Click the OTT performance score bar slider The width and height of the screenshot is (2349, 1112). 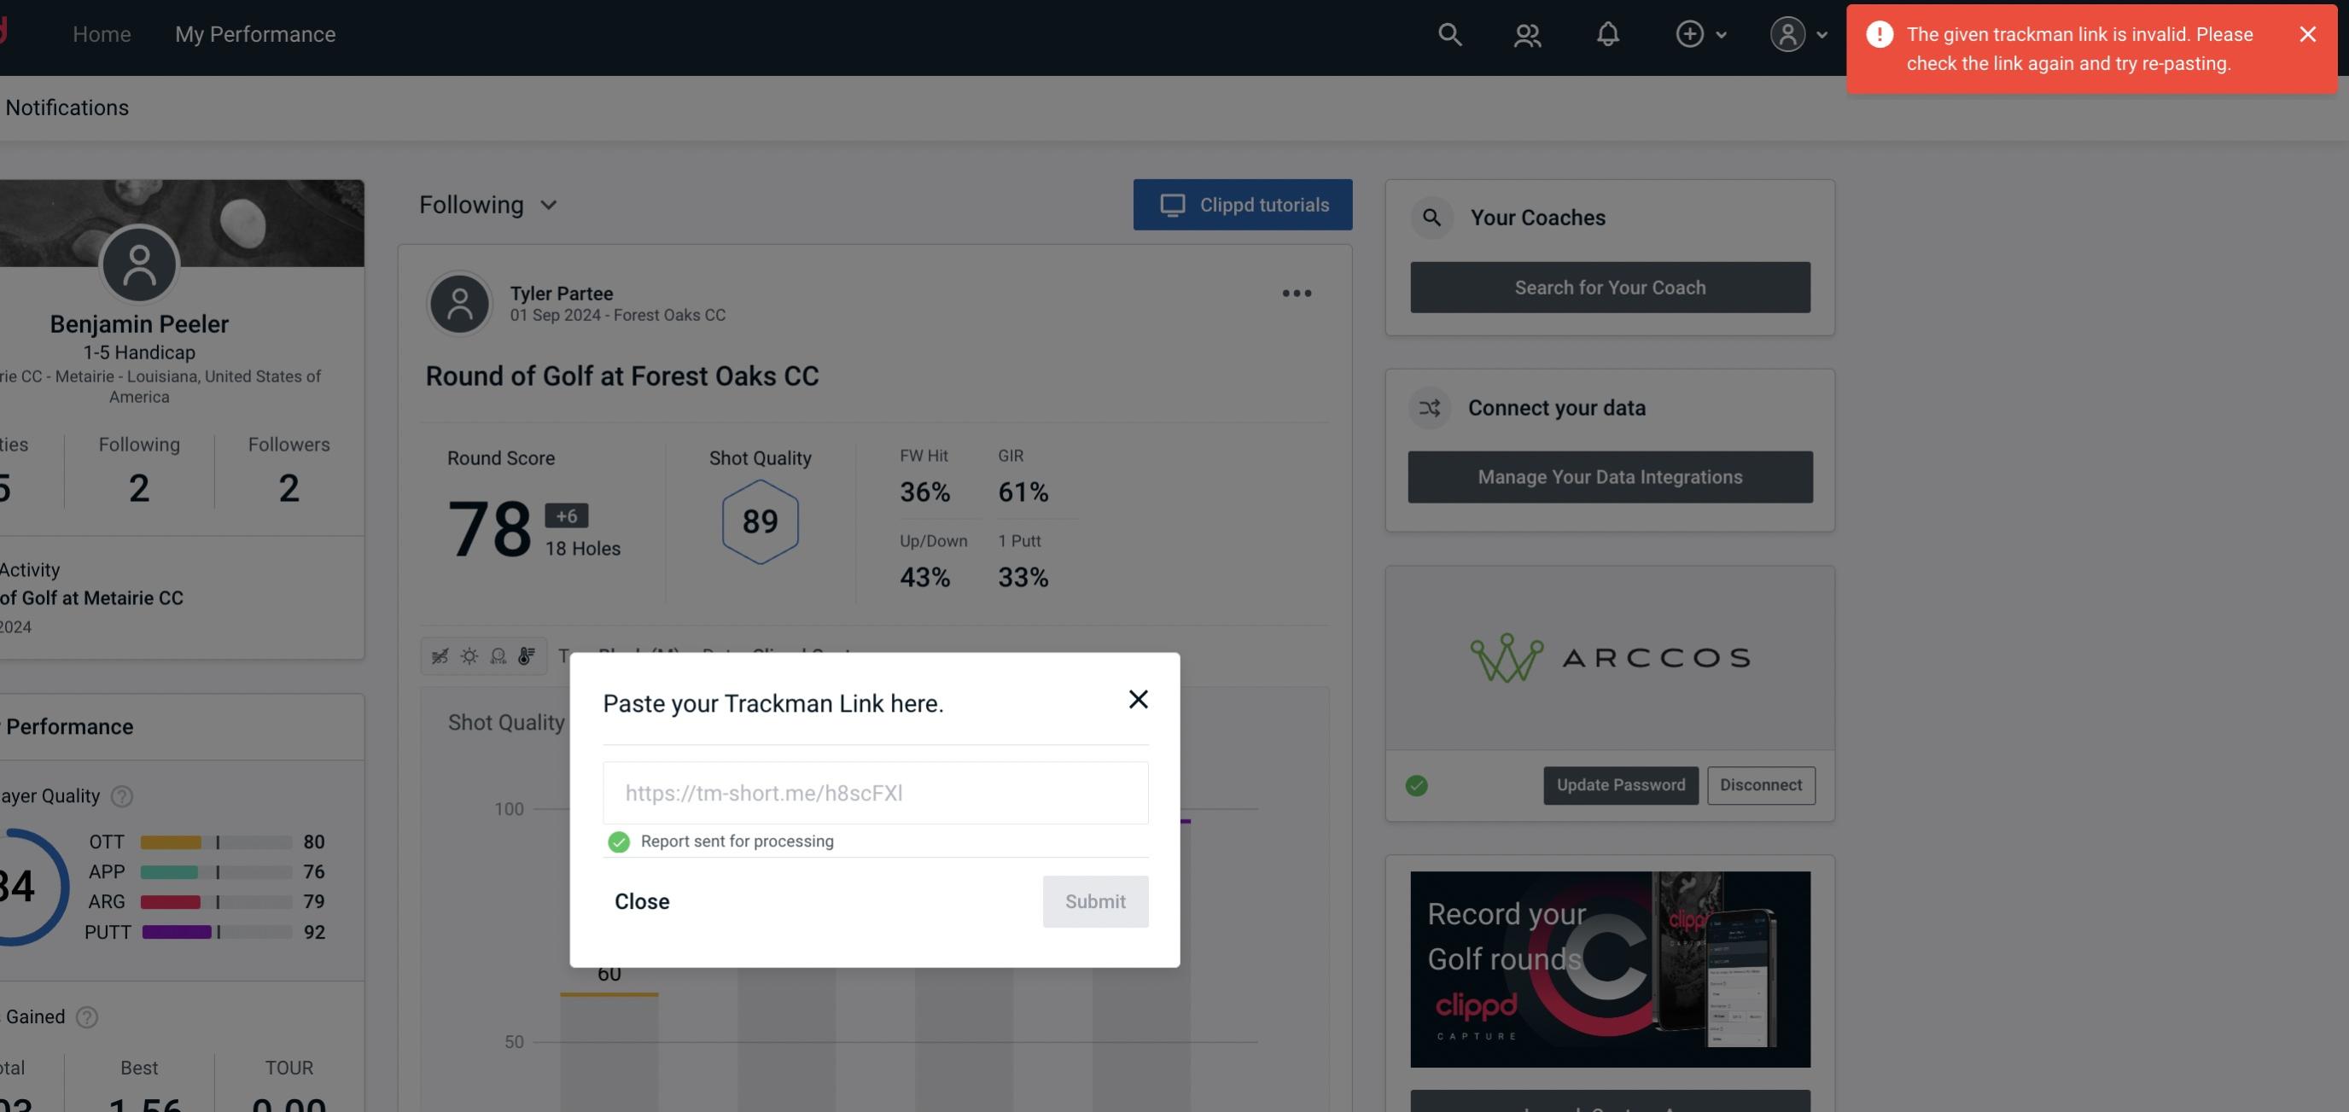coord(217,841)
